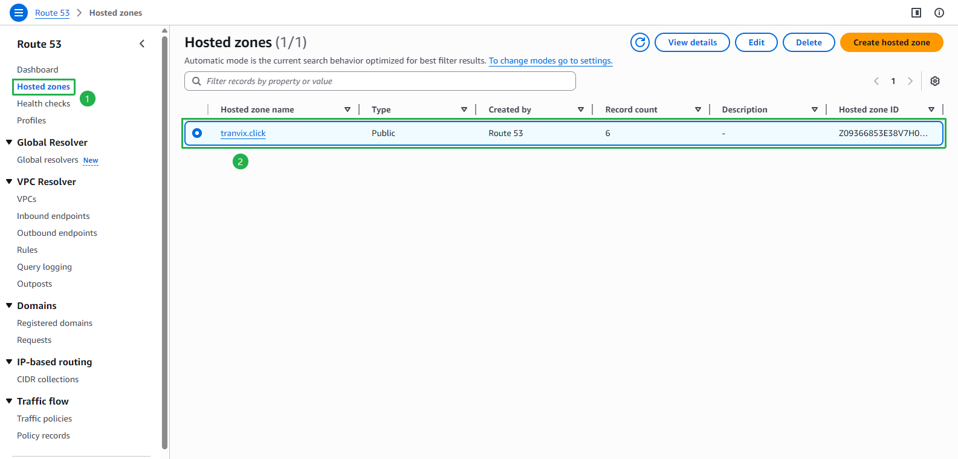The width and height of the screenshot is (958, 459).
Task: Open the tranvix.click hosted zone link
Action: [x=243, y=133]
